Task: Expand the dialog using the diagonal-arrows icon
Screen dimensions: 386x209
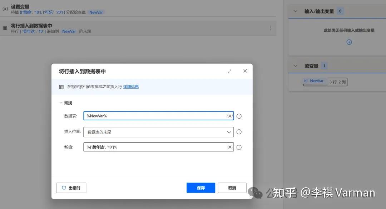Action: tap(230, 71)
